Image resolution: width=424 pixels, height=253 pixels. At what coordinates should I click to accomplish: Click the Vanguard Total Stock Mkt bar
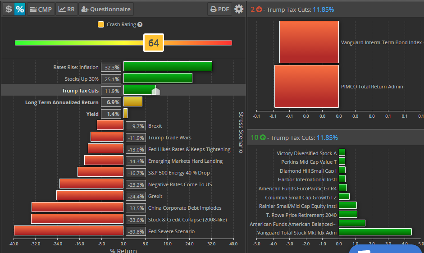(375, 232)
